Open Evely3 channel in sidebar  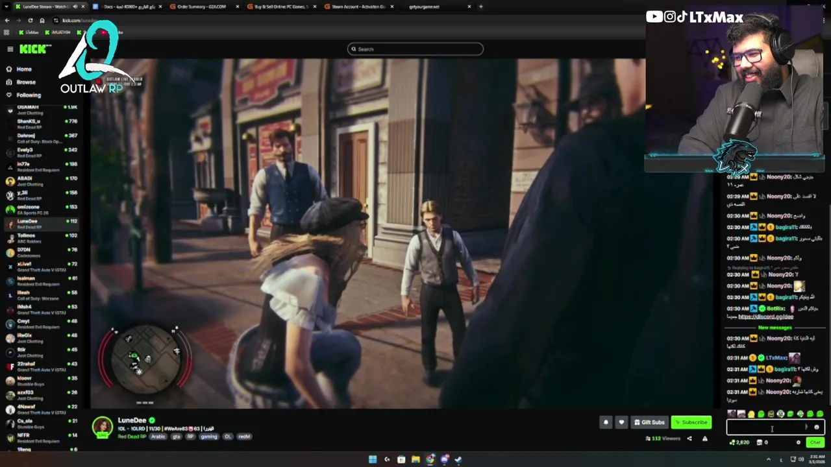click(40, 152)
